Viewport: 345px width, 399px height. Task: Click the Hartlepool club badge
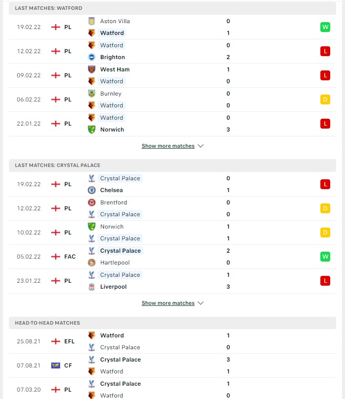[x=92, y=263]
